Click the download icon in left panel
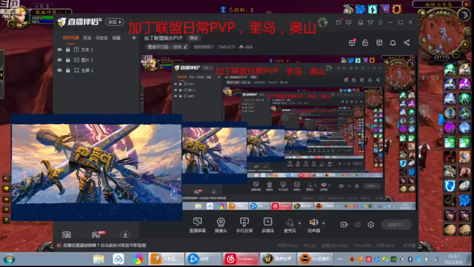474x267 pixels. coord(125,234)
